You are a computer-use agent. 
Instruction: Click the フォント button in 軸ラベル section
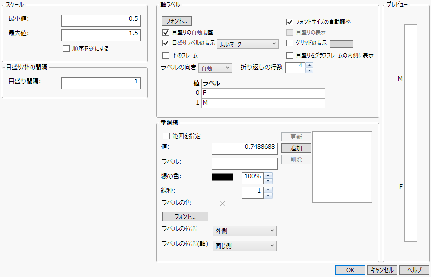[177, 21]
